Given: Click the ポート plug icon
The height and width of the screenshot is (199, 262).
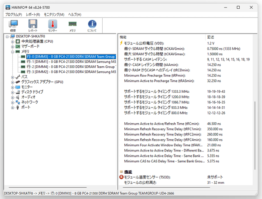Looking at the screenshot, I should tap(18, 107).
